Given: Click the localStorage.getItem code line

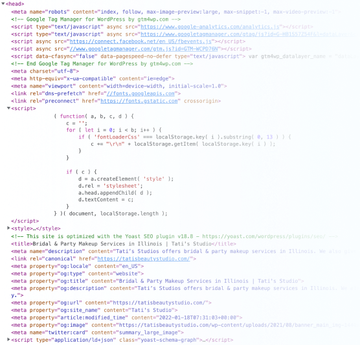Looking at the screenshot, I should pyautogui.click(x=183, y=144).
